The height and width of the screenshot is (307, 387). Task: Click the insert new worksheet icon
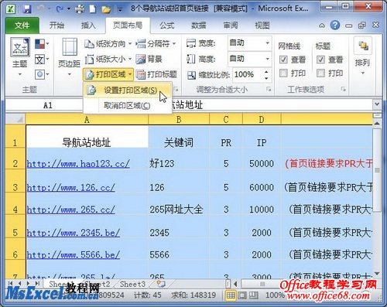pyautogui.click(x=161, y=284)
